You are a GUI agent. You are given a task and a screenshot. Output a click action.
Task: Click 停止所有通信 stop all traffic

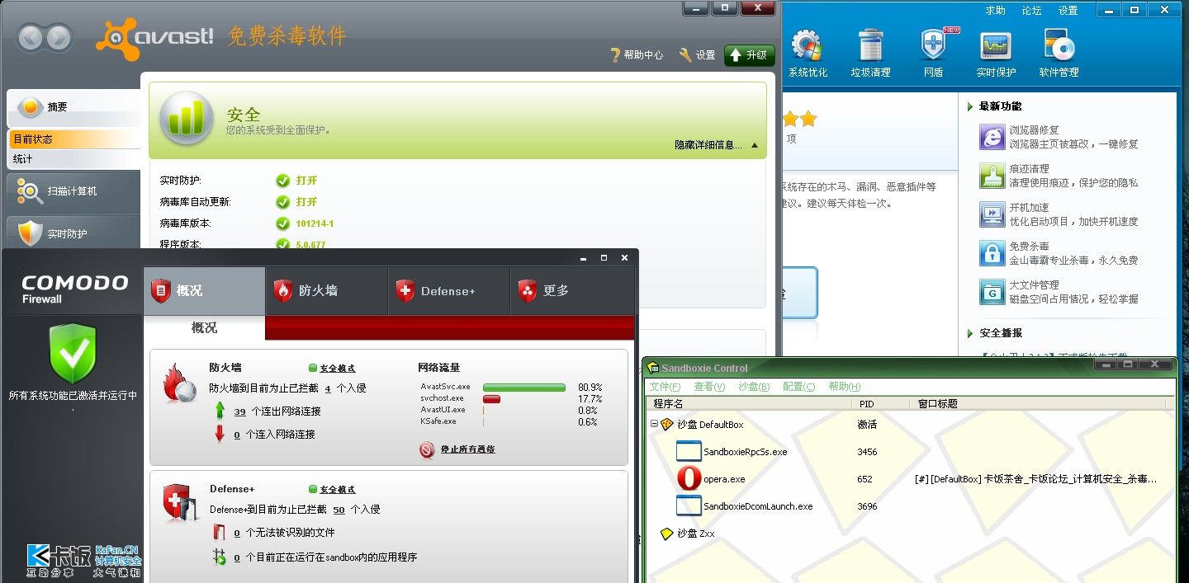pyautogui.click(x=467, y=449)
